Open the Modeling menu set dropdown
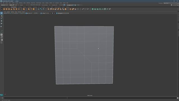This screenshot has width=179, height=101. pos(4,5)
